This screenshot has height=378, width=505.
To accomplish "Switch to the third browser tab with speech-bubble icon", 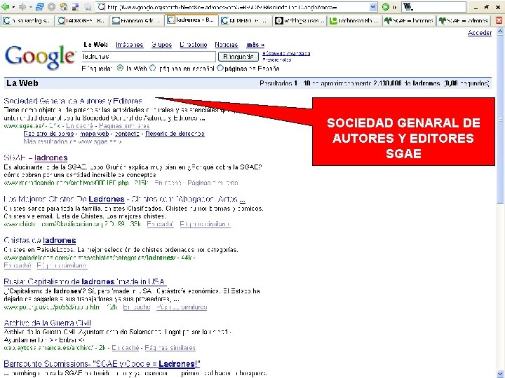I will point(137,21).
